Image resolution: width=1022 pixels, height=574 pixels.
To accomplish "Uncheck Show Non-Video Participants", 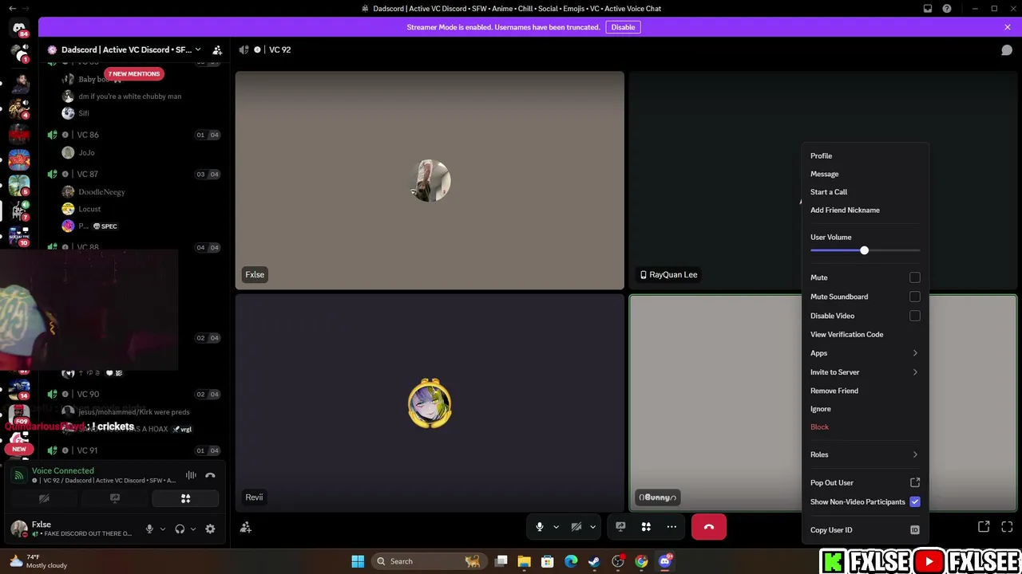I will 915,502.
